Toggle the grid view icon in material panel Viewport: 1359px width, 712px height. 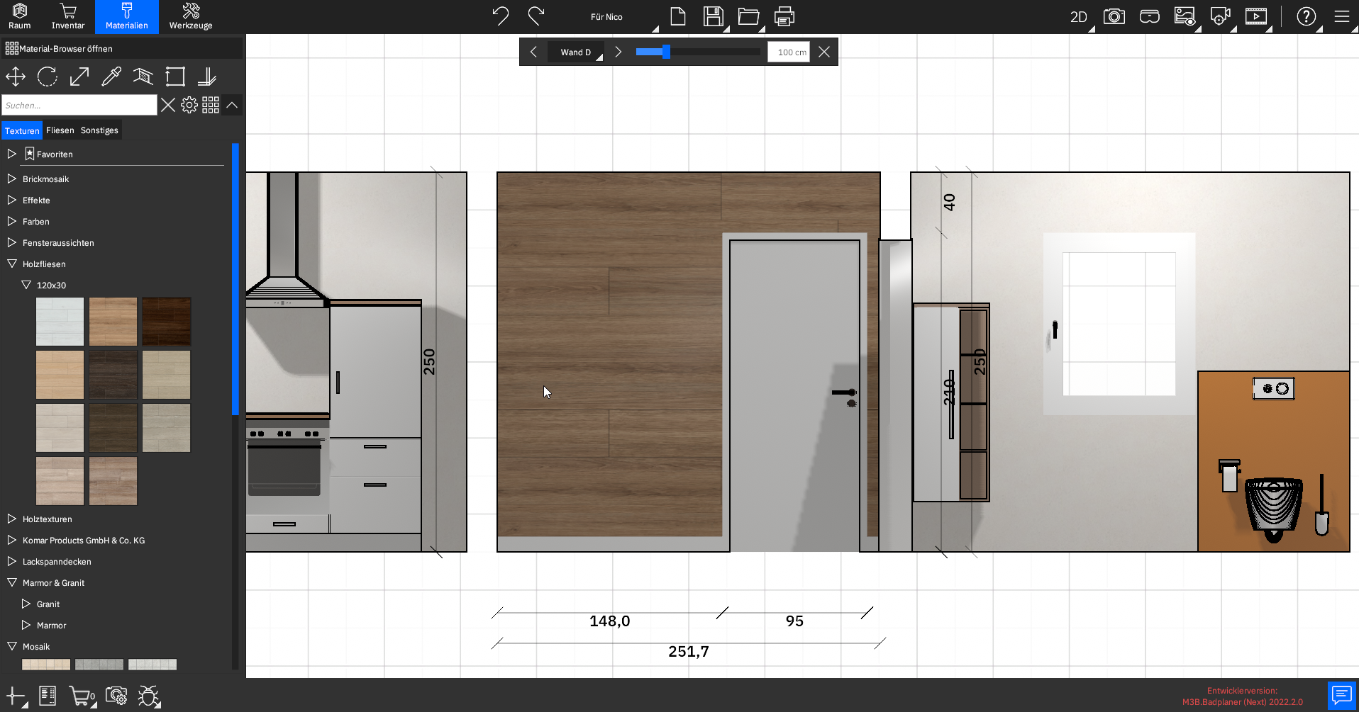211,105
